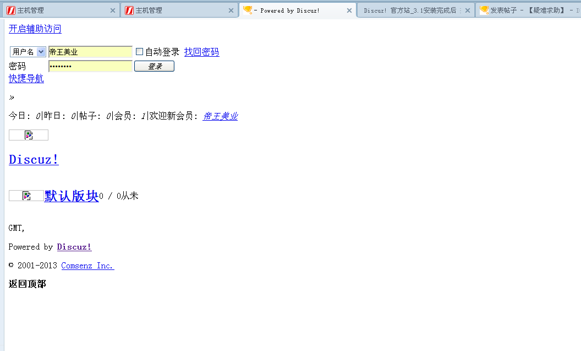
Task: Click 返回顶部 to return to top
Action: (x=28, y=284)
